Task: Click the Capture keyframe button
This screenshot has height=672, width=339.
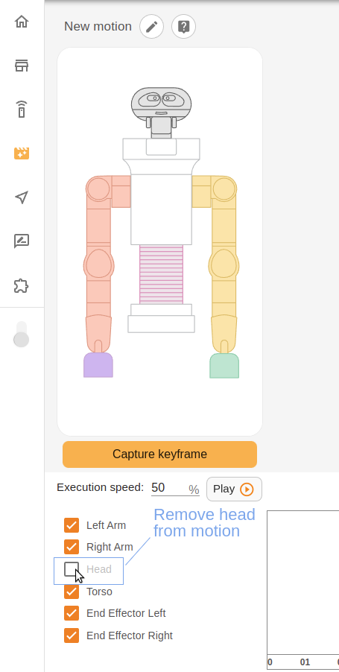Action: click(160, 454)
